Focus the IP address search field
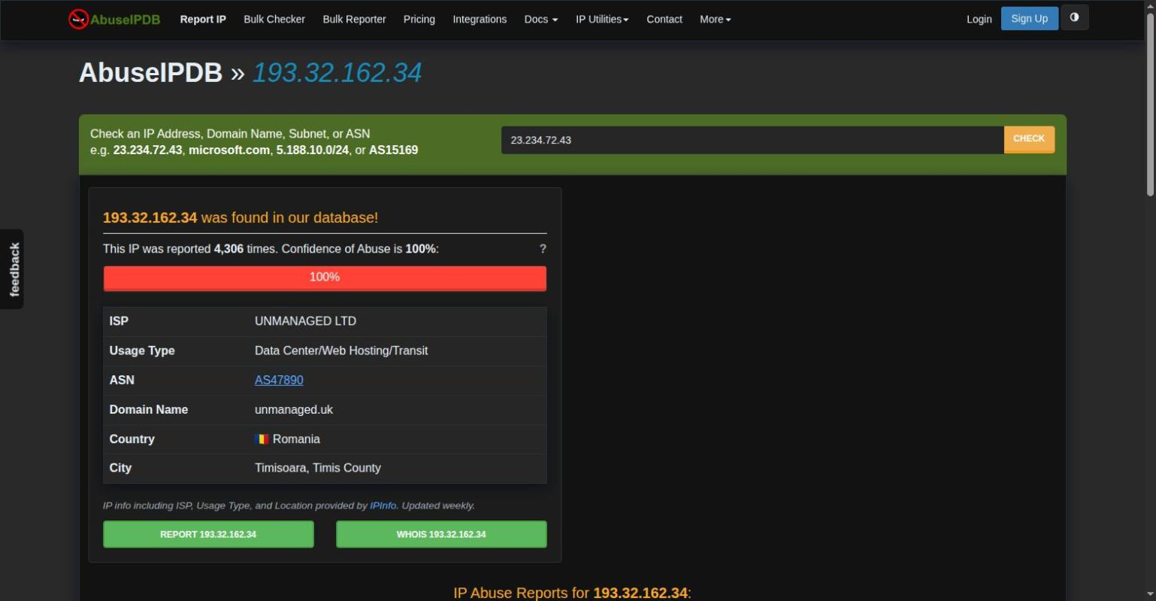The image size is (1156, 601). click(x=752, y=140)
